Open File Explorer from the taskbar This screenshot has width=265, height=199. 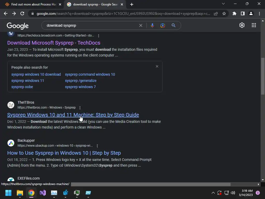(20, 193)
